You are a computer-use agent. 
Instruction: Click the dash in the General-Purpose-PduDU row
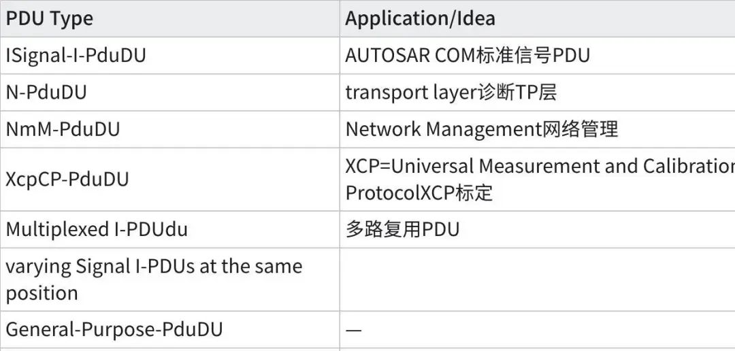point(353,331)
